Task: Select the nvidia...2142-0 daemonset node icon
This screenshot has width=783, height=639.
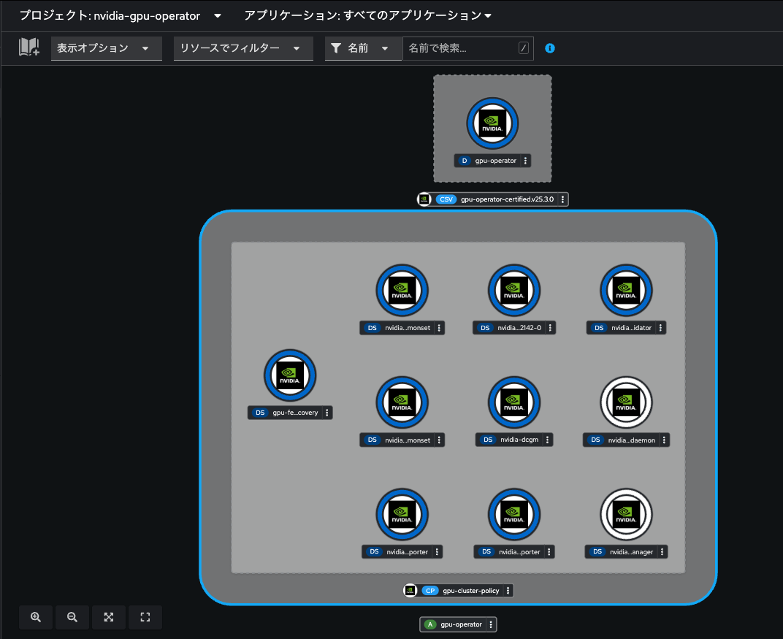Action: [x=514, y=291]
